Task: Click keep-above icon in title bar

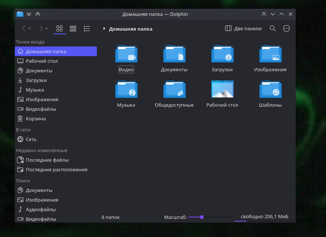Action: tap(264, 14)
